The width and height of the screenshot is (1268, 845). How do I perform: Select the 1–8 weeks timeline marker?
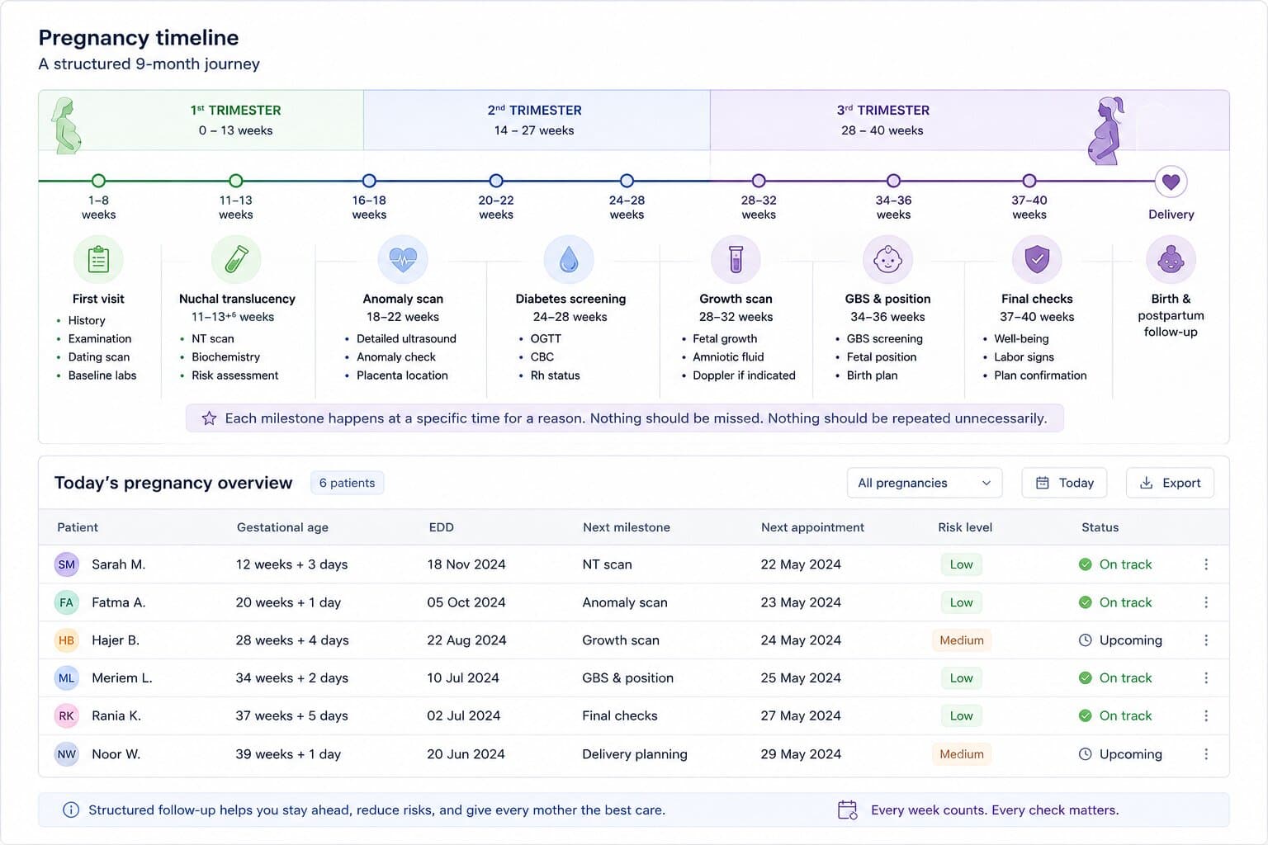[x=98, y=181]
